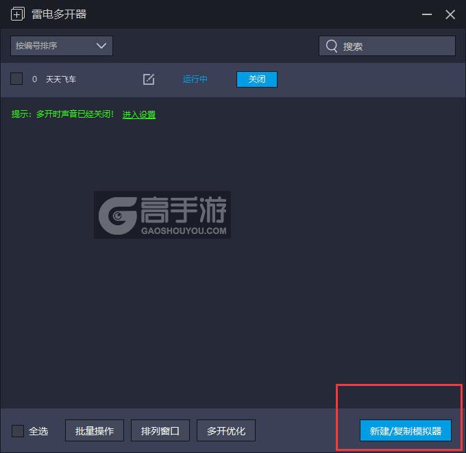Click the 排列窗口 arrange windows button
The height and width of the screenshot is (453, 466).
pyautogui.click(x=160, y=430)
